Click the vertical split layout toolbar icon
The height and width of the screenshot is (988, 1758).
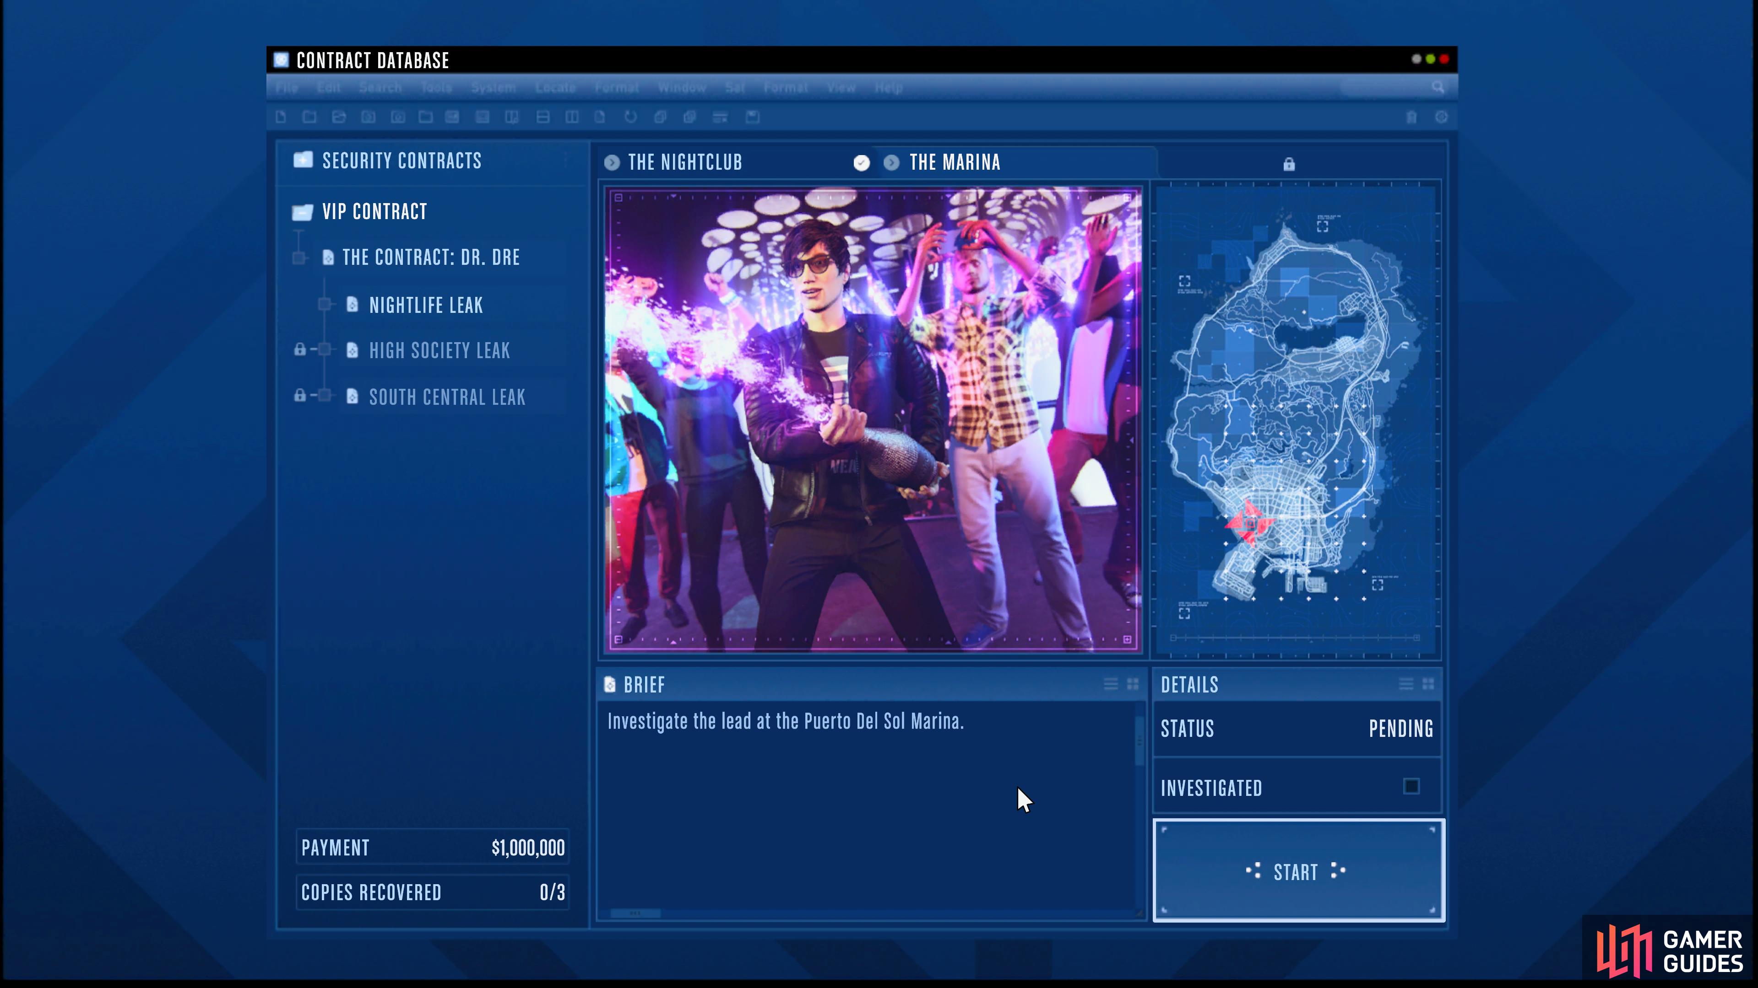572,117
